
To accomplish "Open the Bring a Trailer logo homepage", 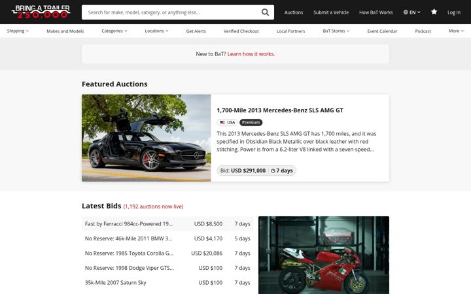I will 41,12.
